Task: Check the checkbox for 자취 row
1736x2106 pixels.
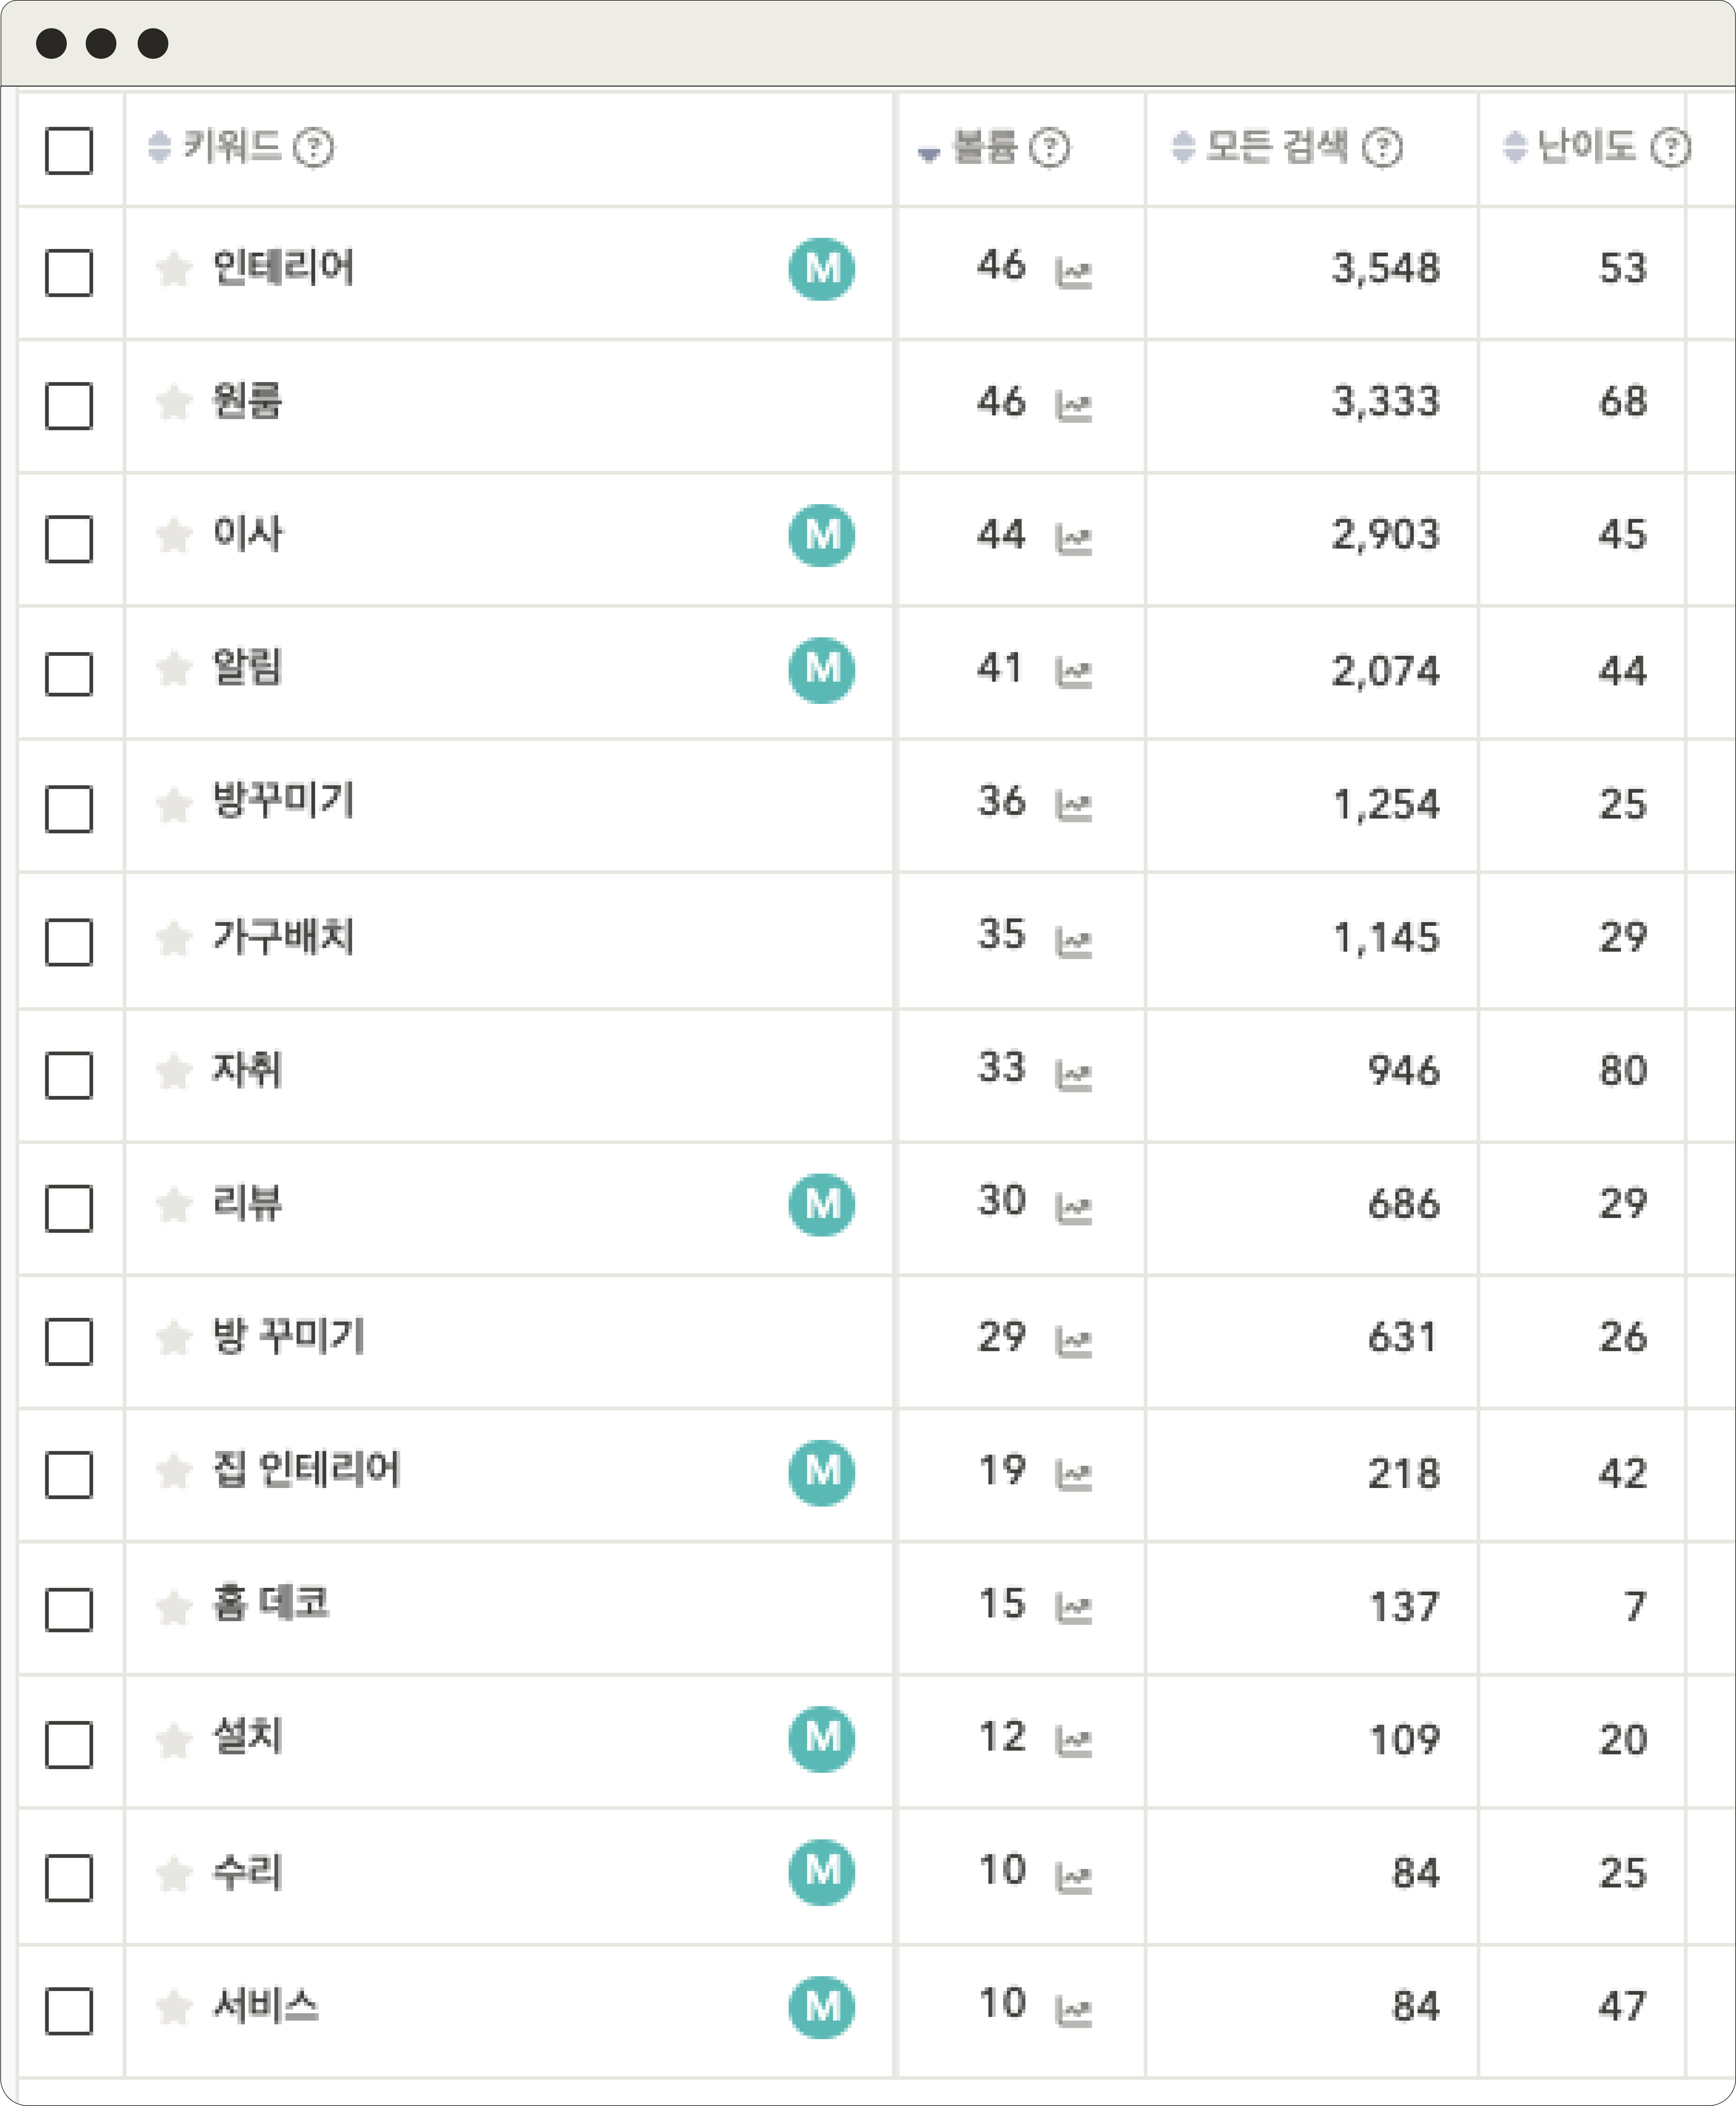Action: point(69,1076)
